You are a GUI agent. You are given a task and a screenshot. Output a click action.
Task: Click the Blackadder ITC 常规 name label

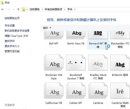[120, 45]
